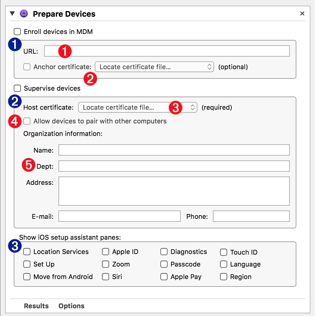Image resolution: width=319 pixels, height=316 pixels.
Task: Tick the Touch ID pane checkbox
Action: pos(224,253)
